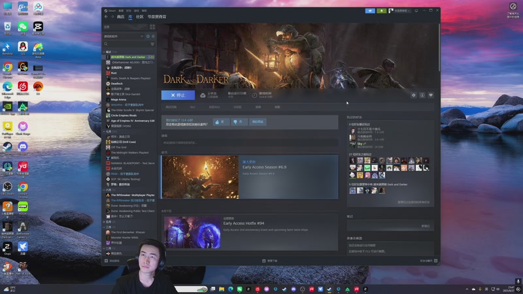
Task: Open the DLC sub-tab of the game
Action: [193, 107]
